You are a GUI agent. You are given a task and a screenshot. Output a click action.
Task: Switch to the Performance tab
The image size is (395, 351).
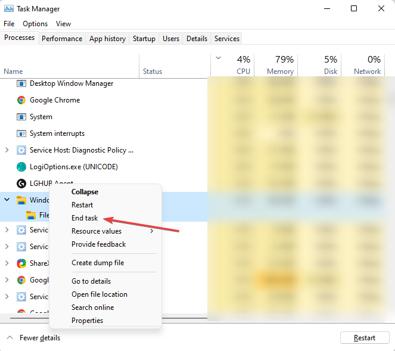coord(62,39)
